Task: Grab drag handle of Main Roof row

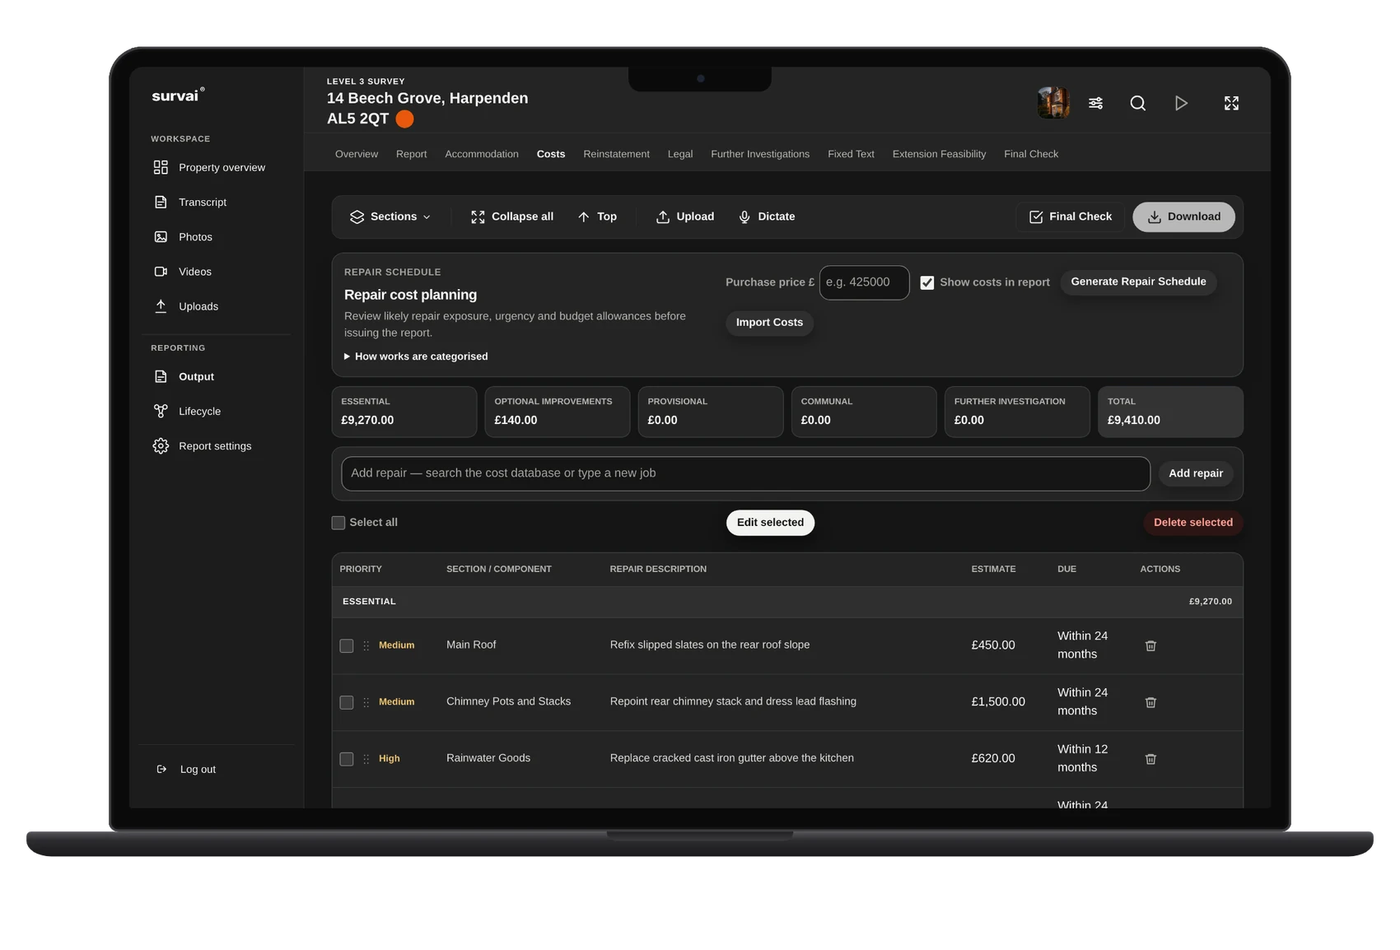Action: (x=366, y=645)
